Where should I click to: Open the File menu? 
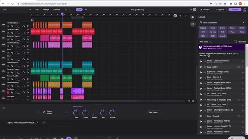tap(30, 10)
